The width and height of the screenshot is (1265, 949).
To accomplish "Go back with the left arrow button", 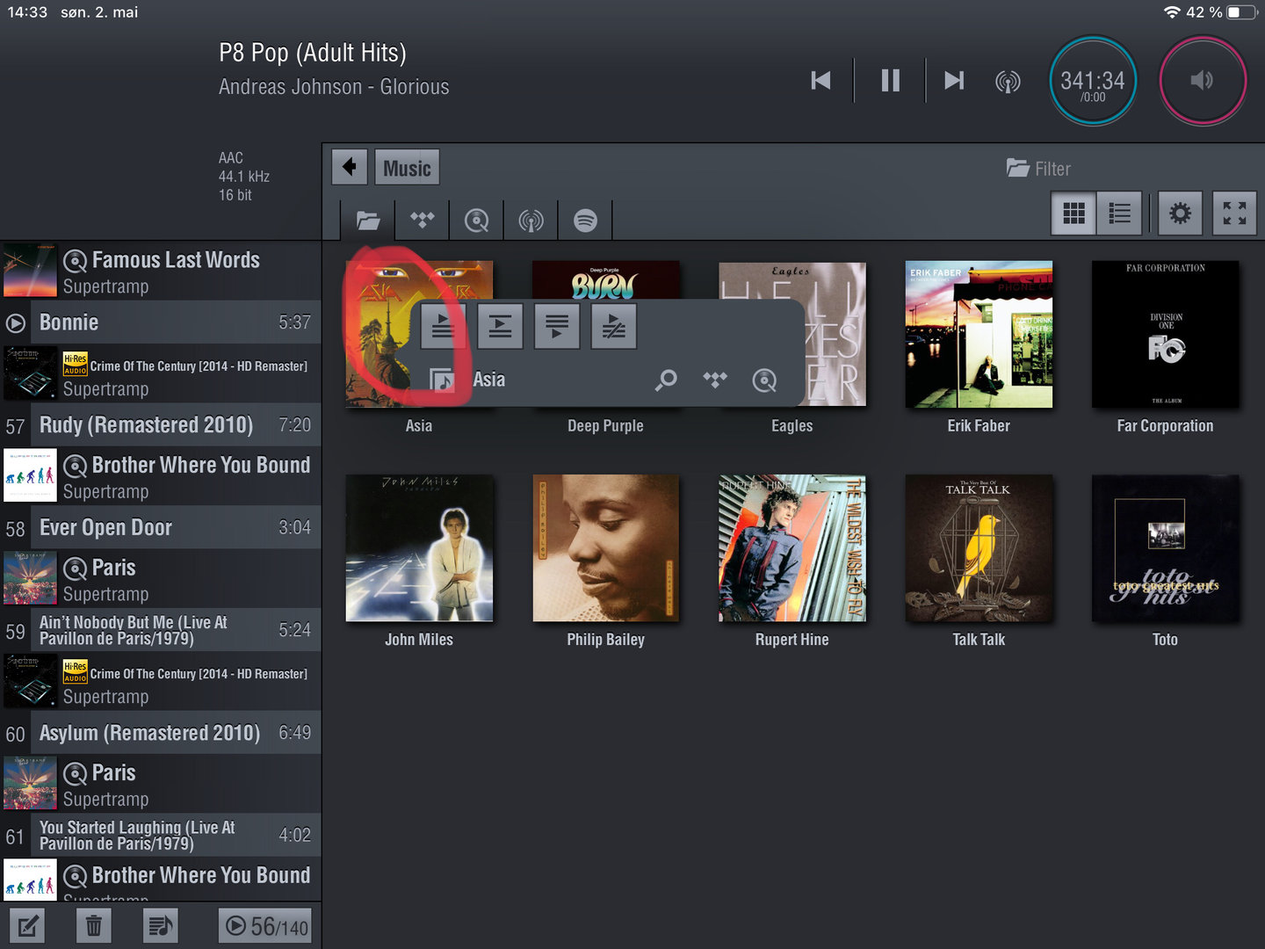I will click(x=350, y=167).
